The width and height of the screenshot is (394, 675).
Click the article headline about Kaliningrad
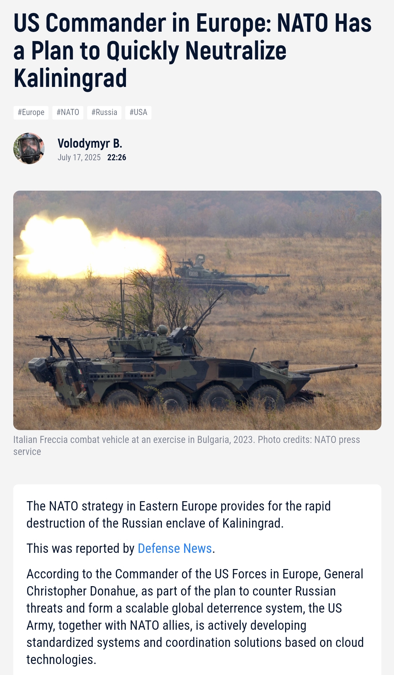coord(192,50)
